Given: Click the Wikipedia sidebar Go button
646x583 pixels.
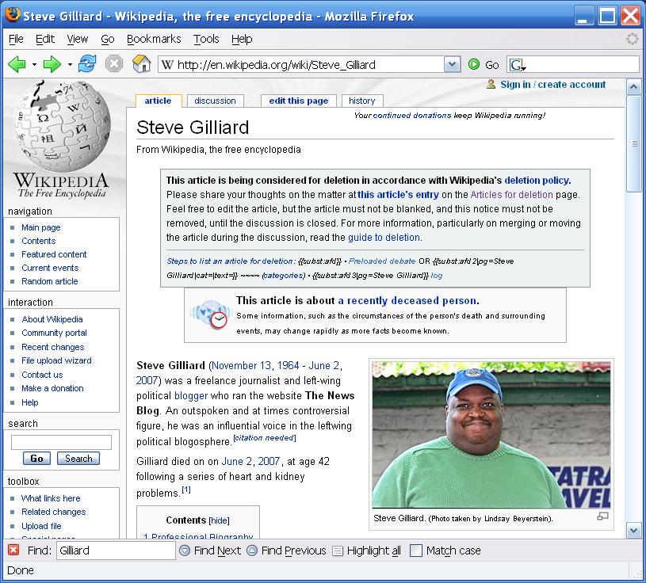Looking at the screenshot, I should (36, 459).
